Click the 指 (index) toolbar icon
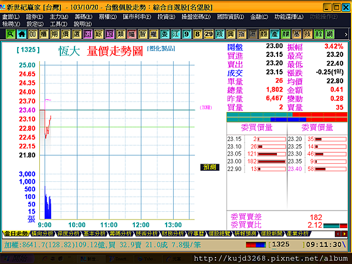 (x=242, y=34)
